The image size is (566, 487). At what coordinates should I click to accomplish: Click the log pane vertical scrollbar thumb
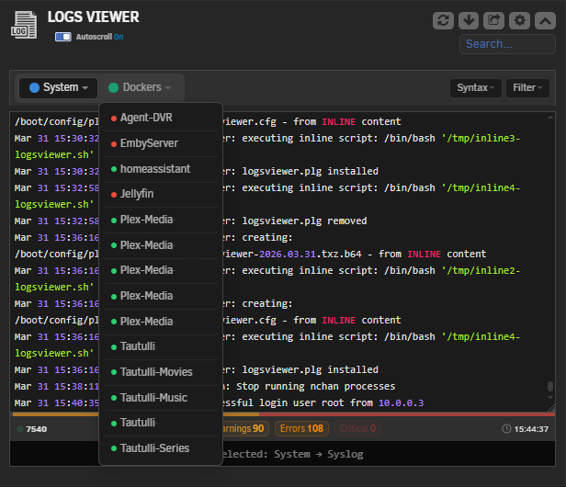(550, 386)
